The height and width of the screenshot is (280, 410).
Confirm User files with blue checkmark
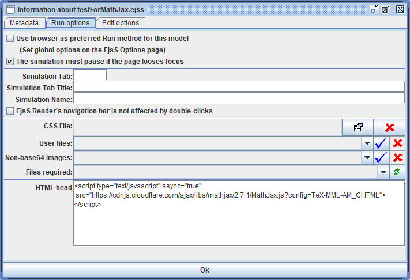381,143
